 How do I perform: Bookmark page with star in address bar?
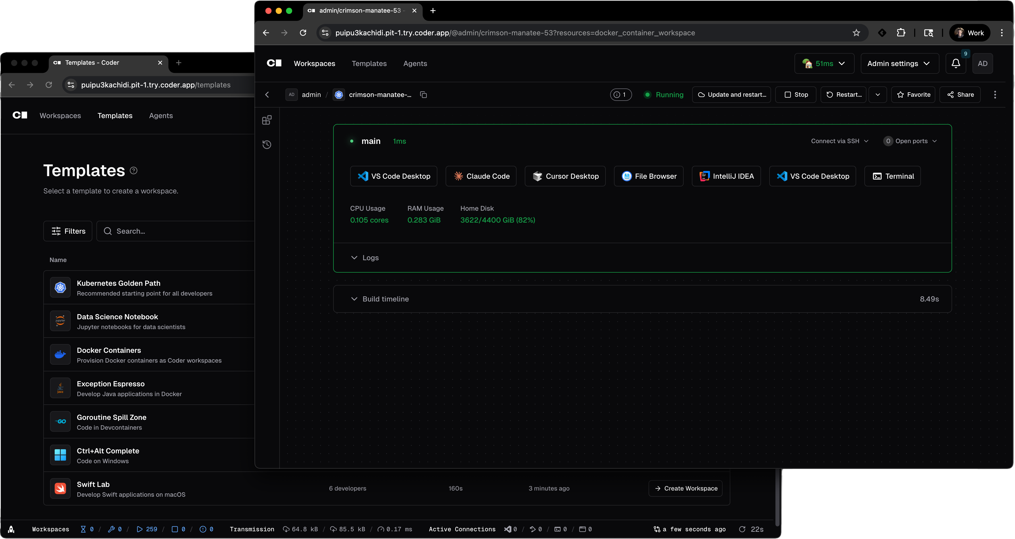[856, 33]
